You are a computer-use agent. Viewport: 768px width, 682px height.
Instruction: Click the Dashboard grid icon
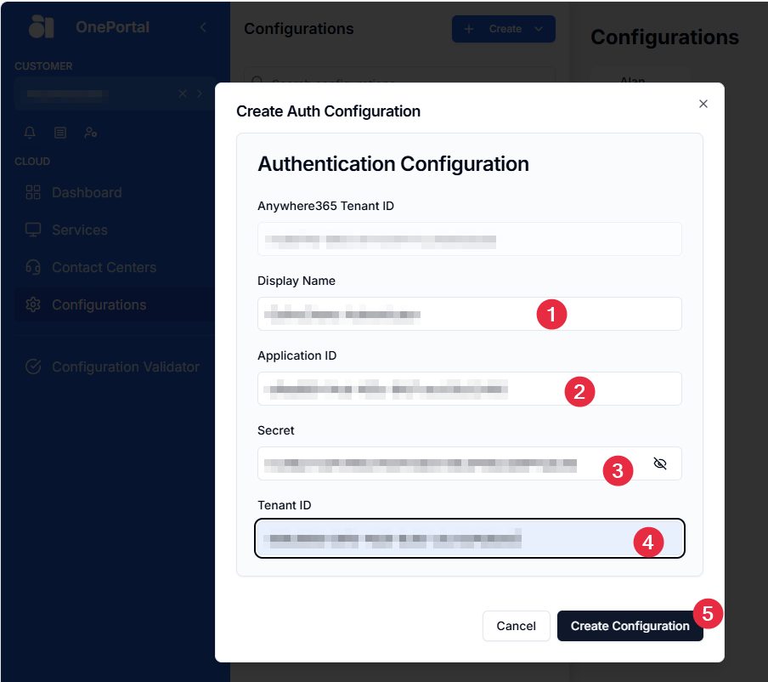coord(33,192)
